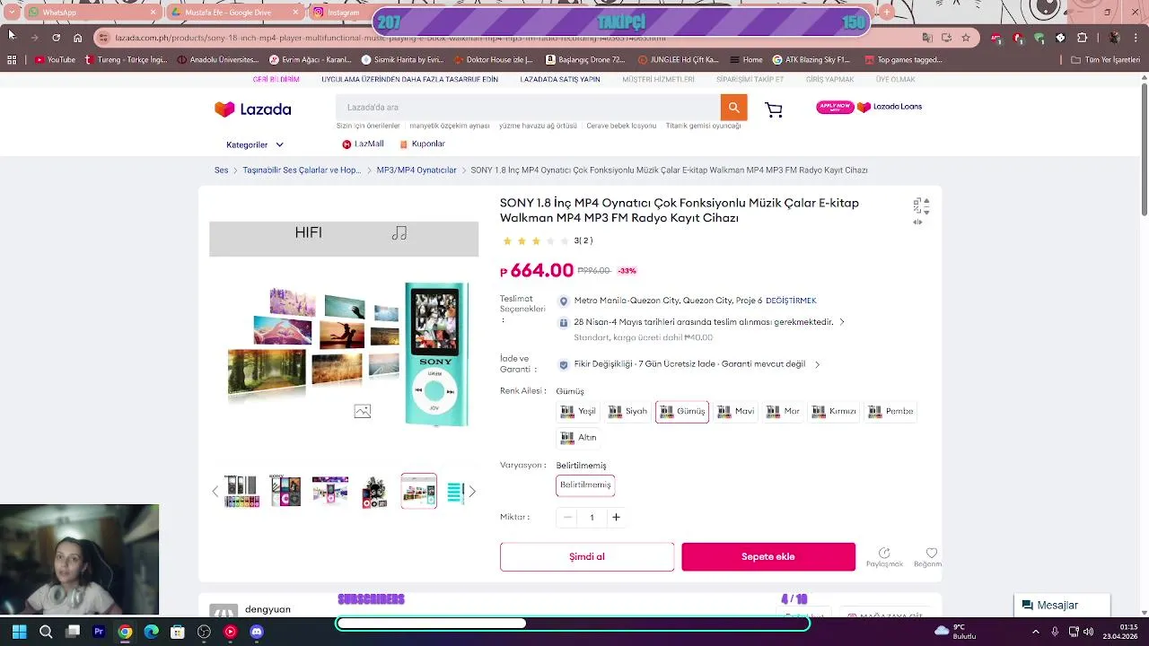
Task: Open the Chrome extensions puzzle icon
Action: [1082, 38]
